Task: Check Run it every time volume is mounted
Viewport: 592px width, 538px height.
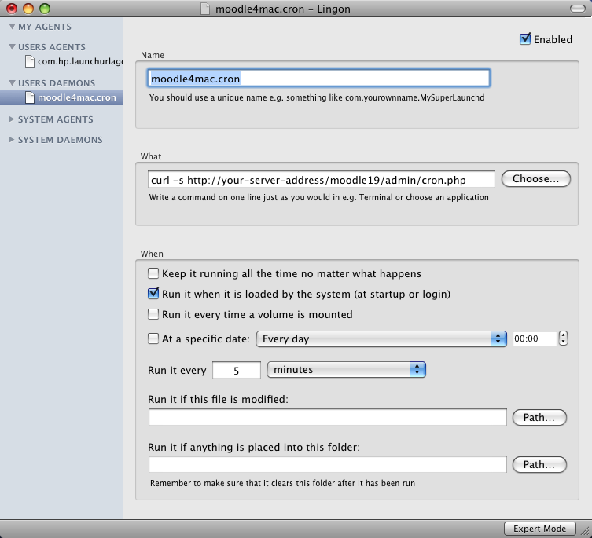Action: 153,315
